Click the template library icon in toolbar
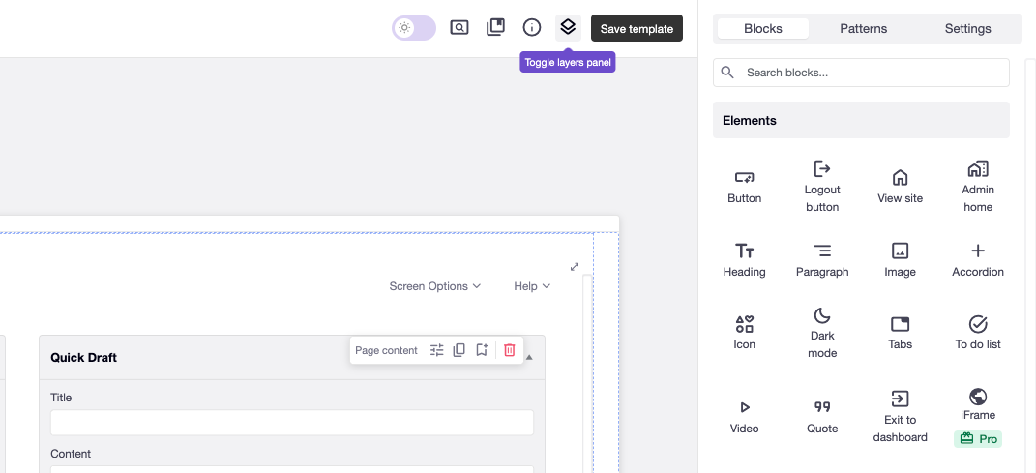 [496, 27]
